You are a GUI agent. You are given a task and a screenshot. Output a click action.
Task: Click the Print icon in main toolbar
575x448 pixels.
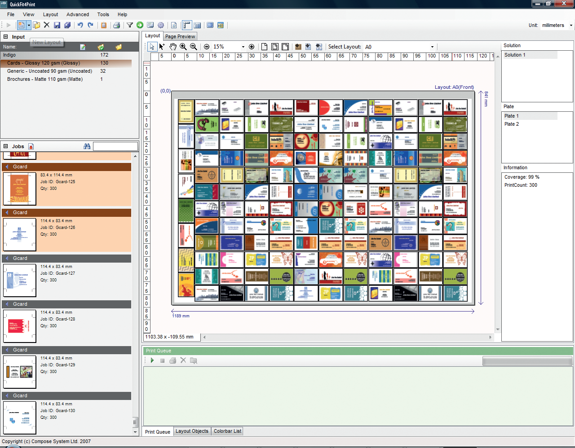(116, 26)
